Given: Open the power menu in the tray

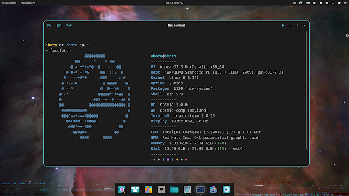Looking at the screenshot, I should point(345,3).
